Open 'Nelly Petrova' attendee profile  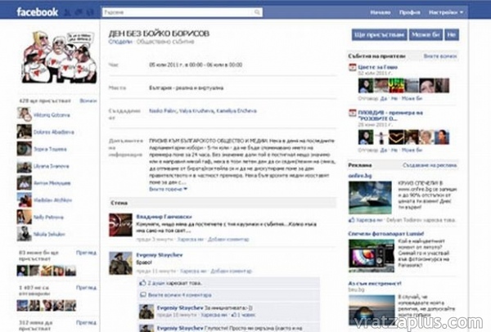coord(48,218)
